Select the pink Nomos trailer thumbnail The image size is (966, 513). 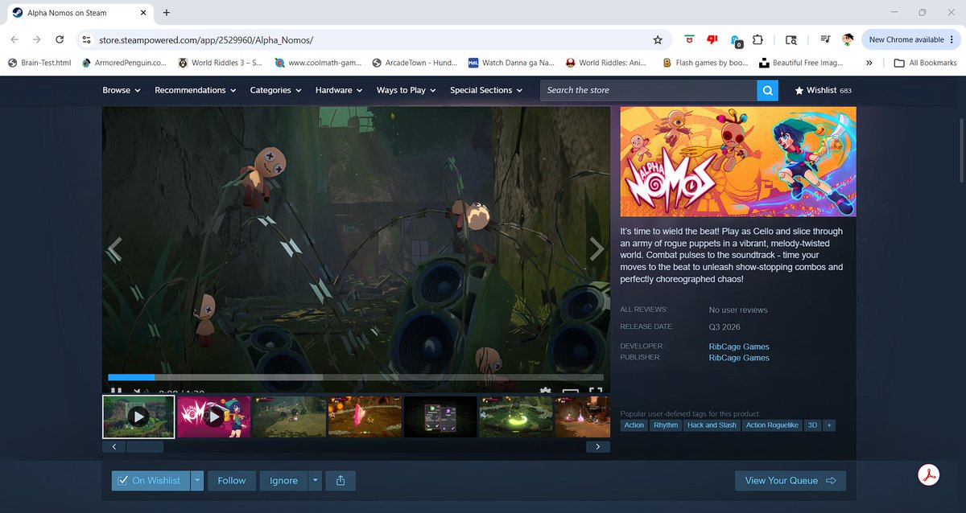pos(214,417)
